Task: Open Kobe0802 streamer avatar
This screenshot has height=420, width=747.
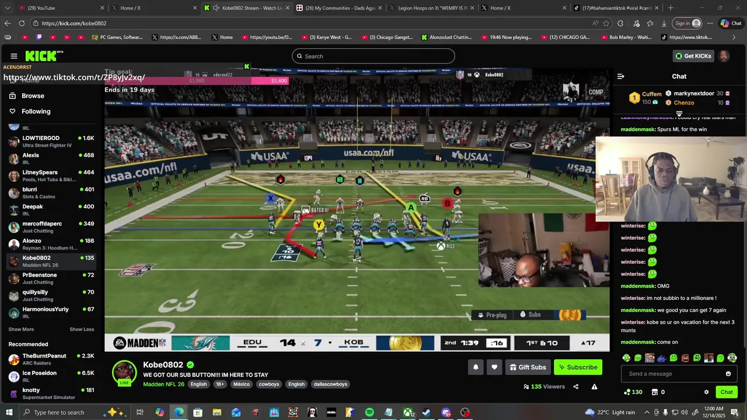Action: [124, 372]
